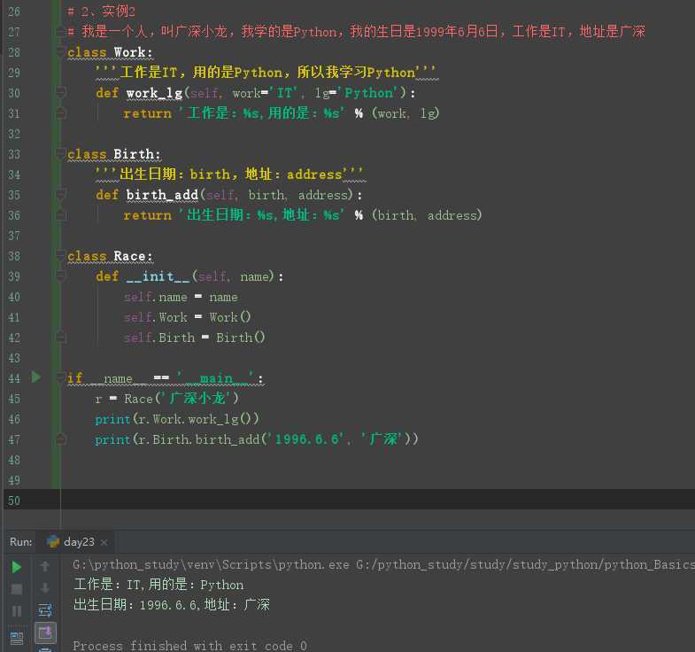Viewport: 695px width, 652px height.
Task: Click line number 44 in gutter
Action: [x=14, y=378]
